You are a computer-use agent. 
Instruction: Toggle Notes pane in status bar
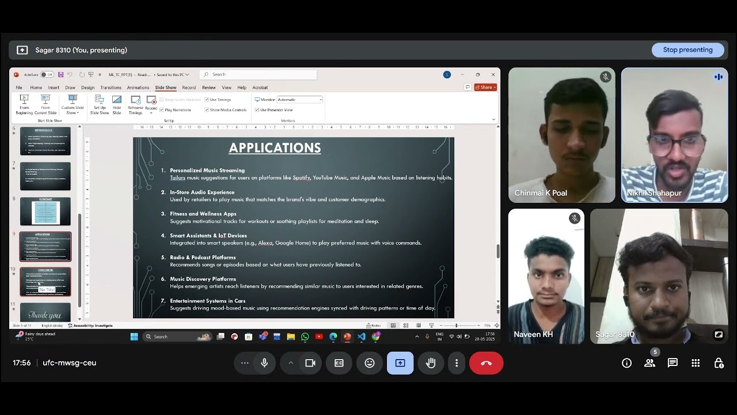click(x=374, y=326)
